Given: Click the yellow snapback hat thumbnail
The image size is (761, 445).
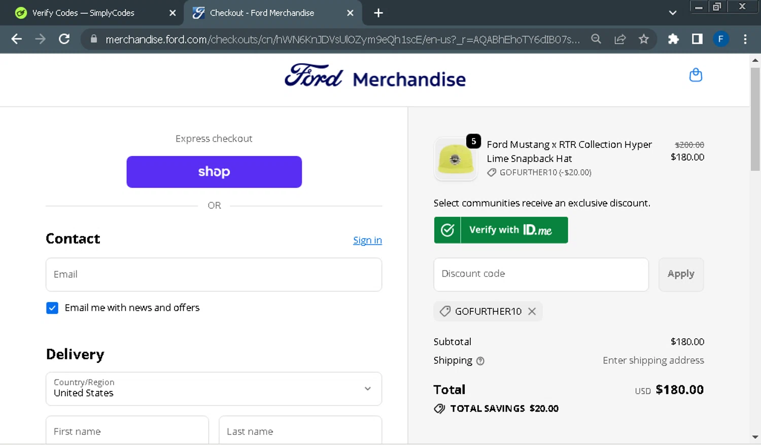Looking at the screenshot, I should 456,159.
